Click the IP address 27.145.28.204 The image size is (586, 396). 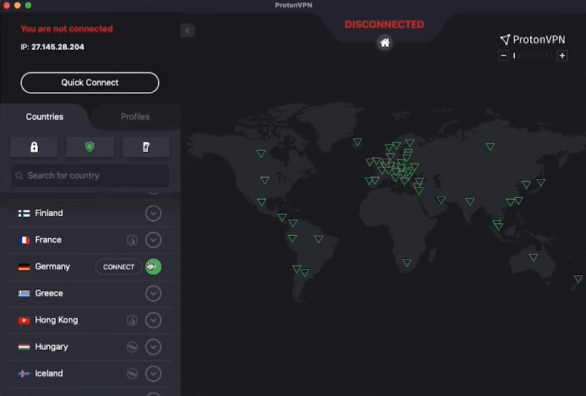(x=57, y=47)
